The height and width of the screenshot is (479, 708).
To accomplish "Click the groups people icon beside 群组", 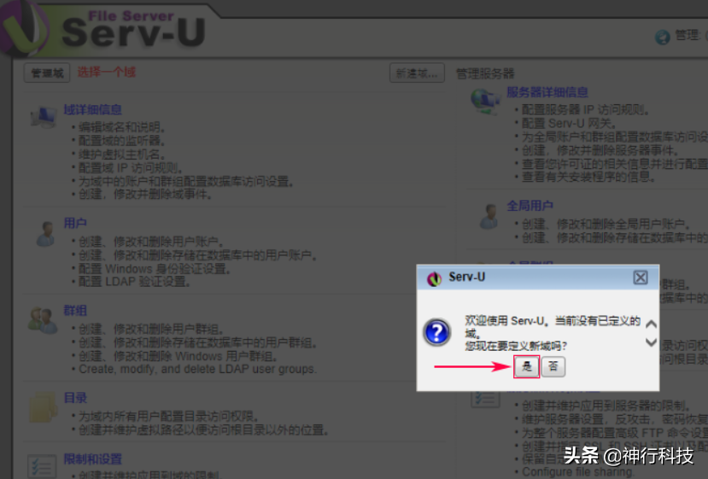I will click(x=43, y=320).
